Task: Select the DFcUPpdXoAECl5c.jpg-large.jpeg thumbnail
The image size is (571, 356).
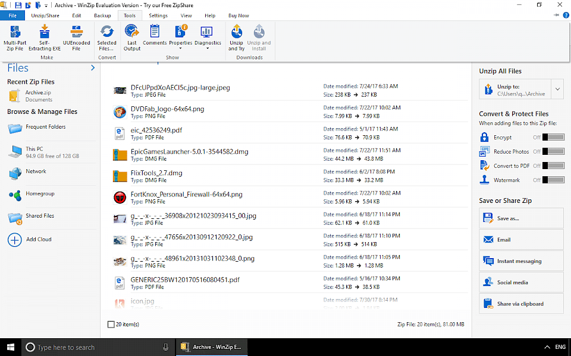Action: [120, 90]
